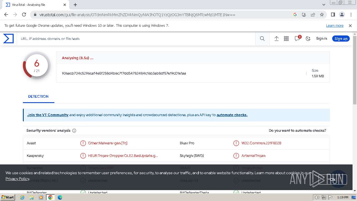Select the 1.59 MB size value

click(318, 76)
